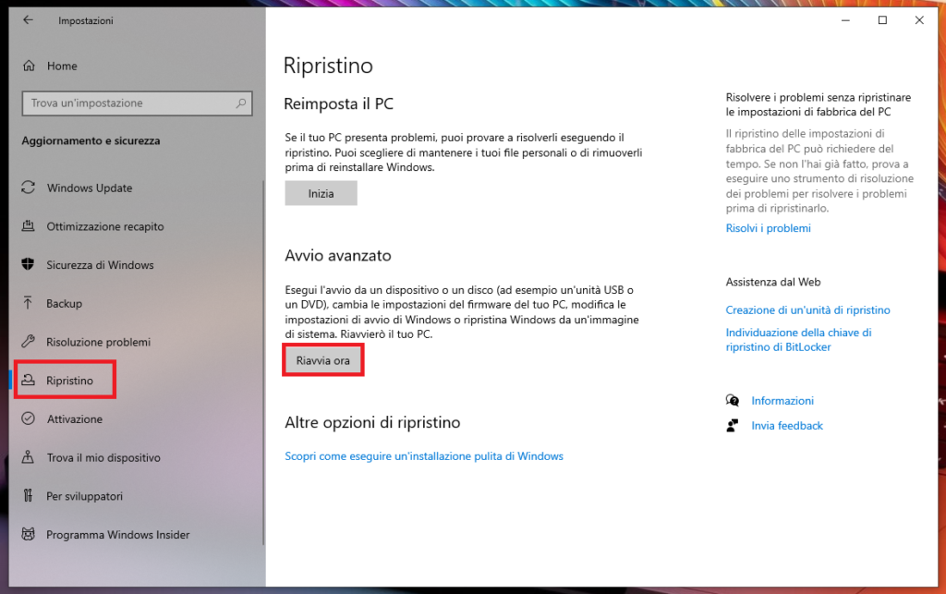The height and width of the screenshot is (594, 946).
Task: Click the Trova il mio dispositivo icon
Action: tap(28, 457)
